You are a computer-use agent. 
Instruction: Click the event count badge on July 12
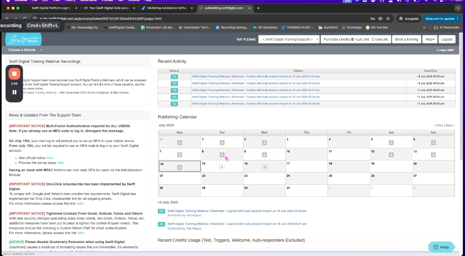pyautogui.click(x=391, y=155)
